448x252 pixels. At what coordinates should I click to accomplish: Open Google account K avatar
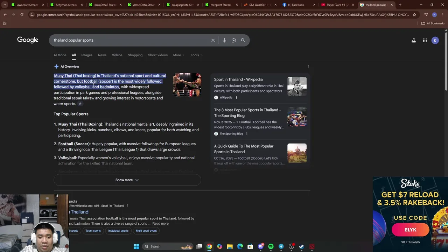click(435, 40)
